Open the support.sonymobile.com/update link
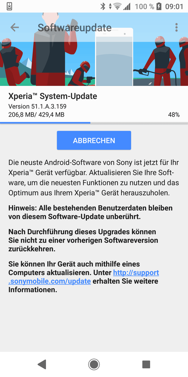188x377 pixels. [x=84, y=277]
